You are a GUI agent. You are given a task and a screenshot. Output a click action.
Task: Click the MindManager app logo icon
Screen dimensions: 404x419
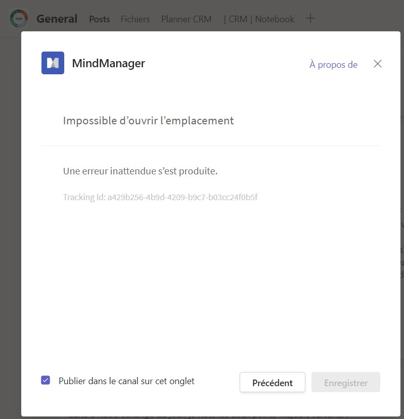(x=53, y=63)
